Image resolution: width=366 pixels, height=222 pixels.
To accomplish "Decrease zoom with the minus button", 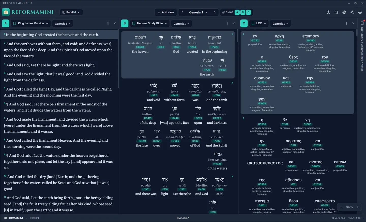I will tap(341, 207).
